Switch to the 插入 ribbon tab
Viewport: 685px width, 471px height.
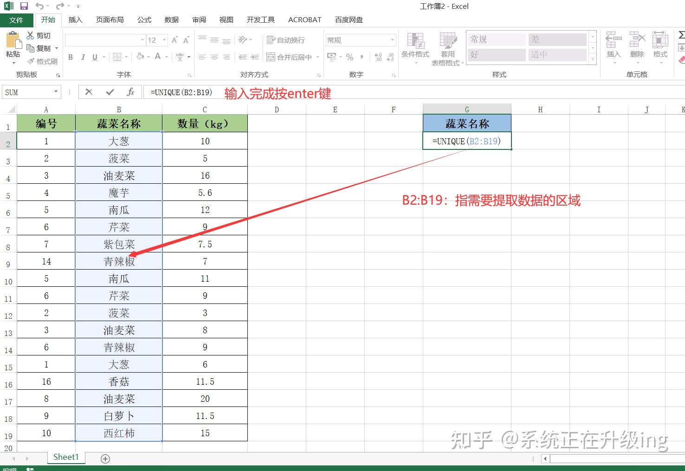[x=75, y=19]
